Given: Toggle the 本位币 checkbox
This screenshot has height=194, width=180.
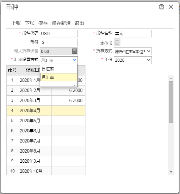Looking at the screenshot, I should pos(117,42).
